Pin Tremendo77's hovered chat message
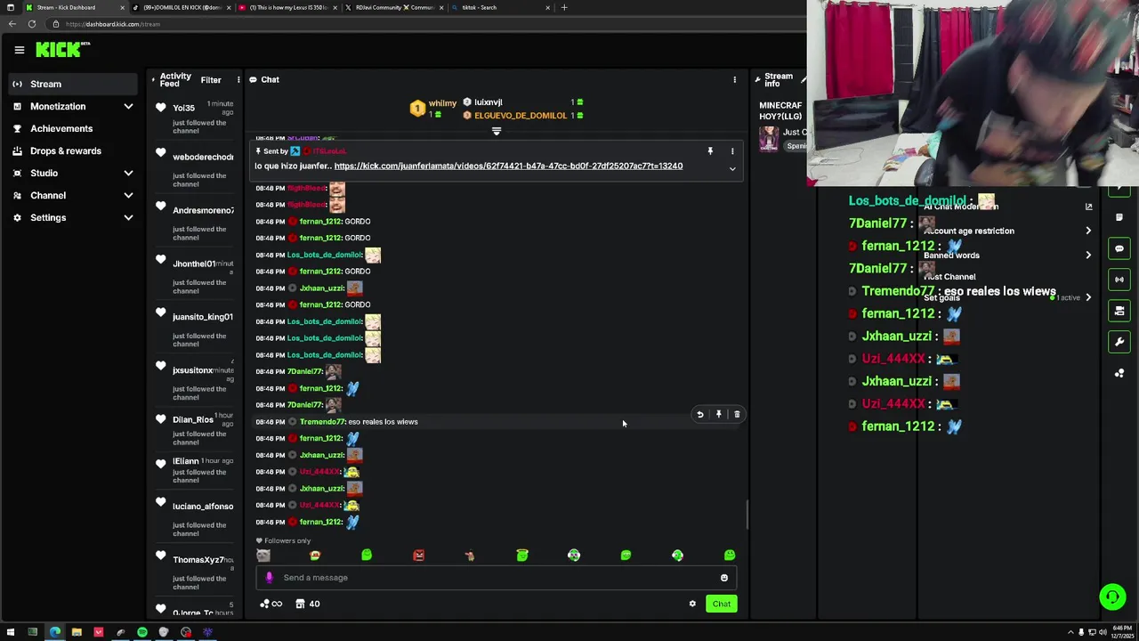The width and height of the screenshot is (1139, 641). click(x=719, y=414)
